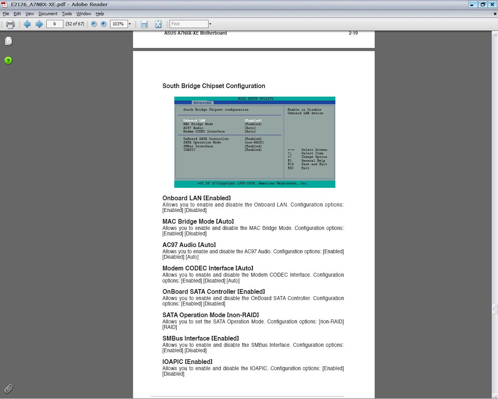Click the page number input field
498x399 pixels.
[54, 24]
